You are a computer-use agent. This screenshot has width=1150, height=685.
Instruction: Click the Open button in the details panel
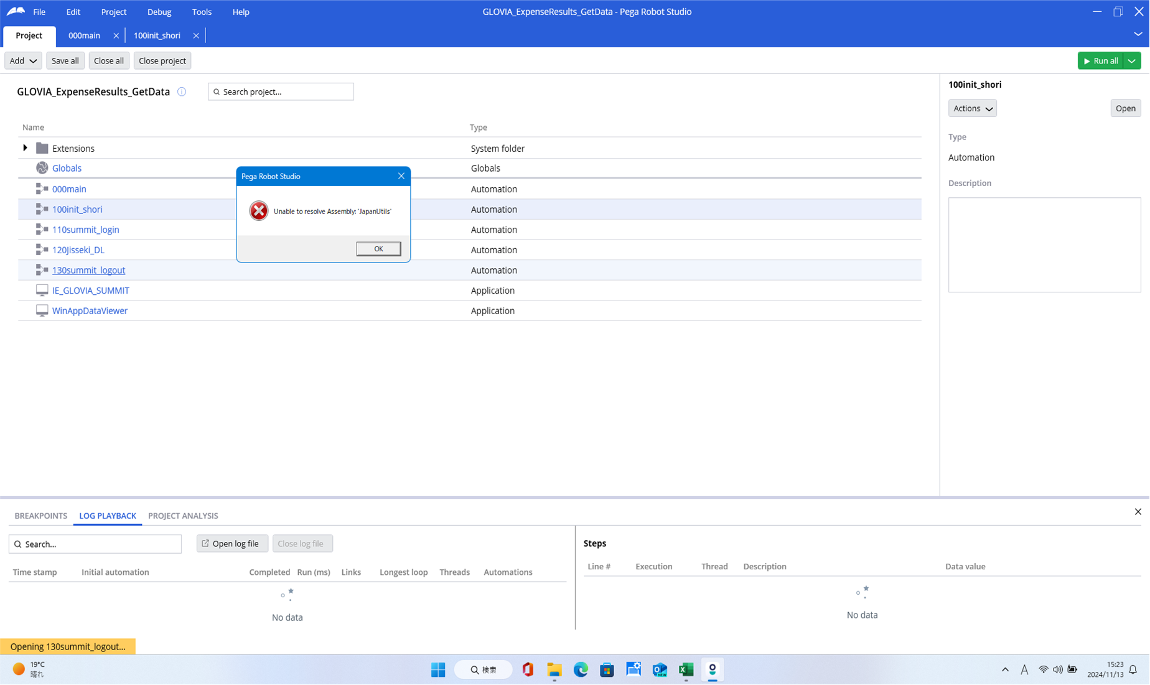pos(1125,108)
